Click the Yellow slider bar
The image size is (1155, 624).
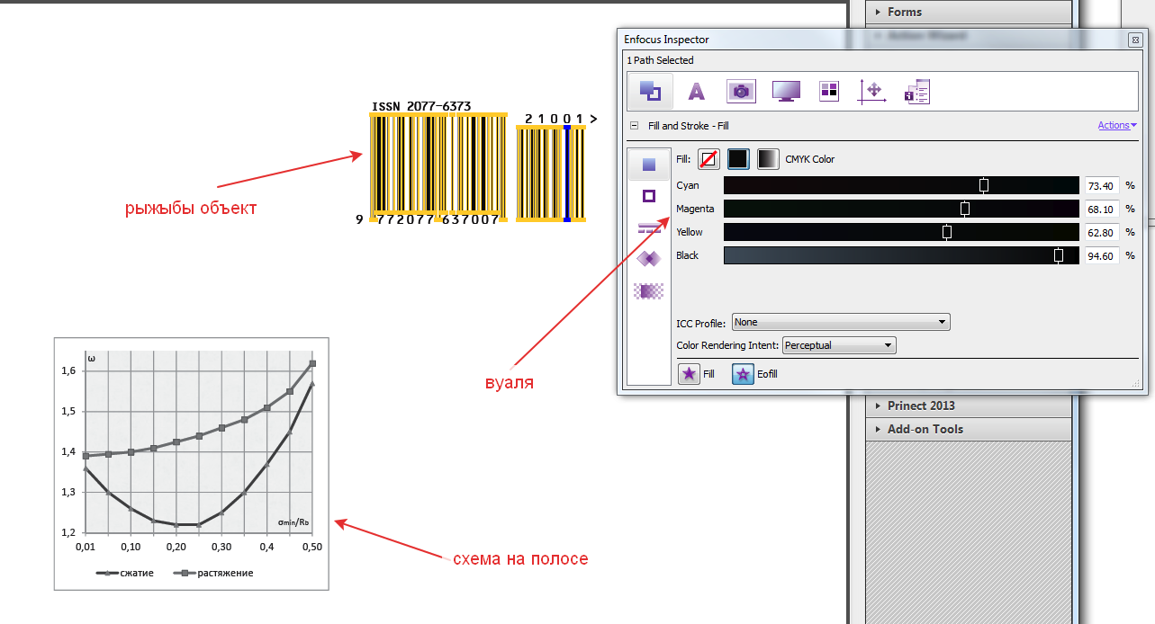tap(901, 232)
